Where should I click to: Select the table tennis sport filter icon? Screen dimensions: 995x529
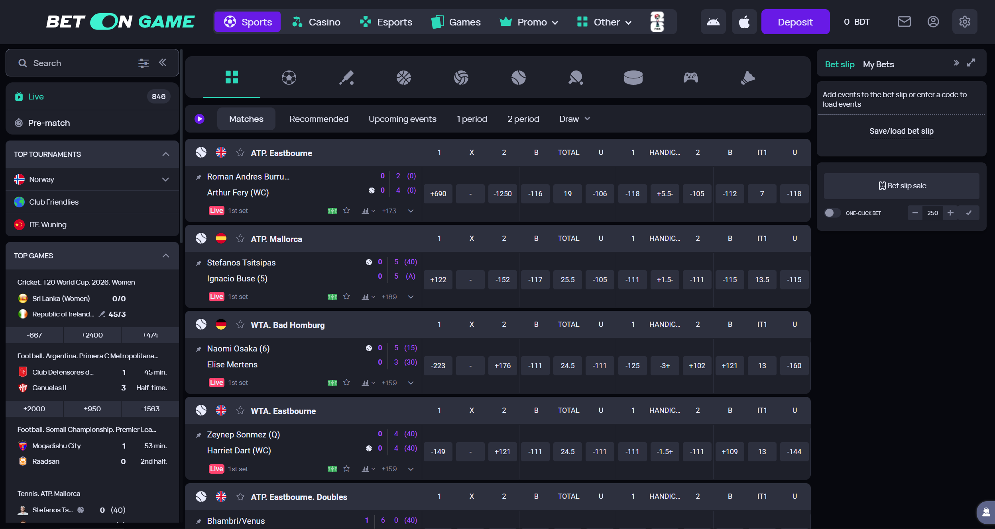[x=576, y=78]
